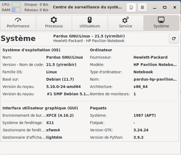Screen dimensions: 181x155
Task: Click the desktop environment value 'XFCE (4.16.2)'
Action: (x=60, y=115)
